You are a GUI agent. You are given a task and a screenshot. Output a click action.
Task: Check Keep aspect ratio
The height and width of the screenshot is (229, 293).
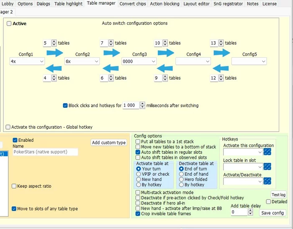14,186
